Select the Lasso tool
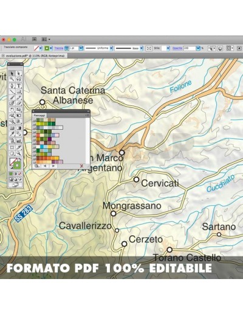Screen dimensions: 243x315 pyautogui.click(x=18, y=79)
